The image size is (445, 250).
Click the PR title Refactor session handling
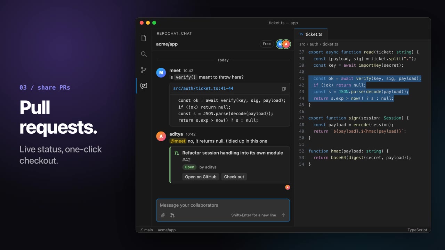pos(233,153)
